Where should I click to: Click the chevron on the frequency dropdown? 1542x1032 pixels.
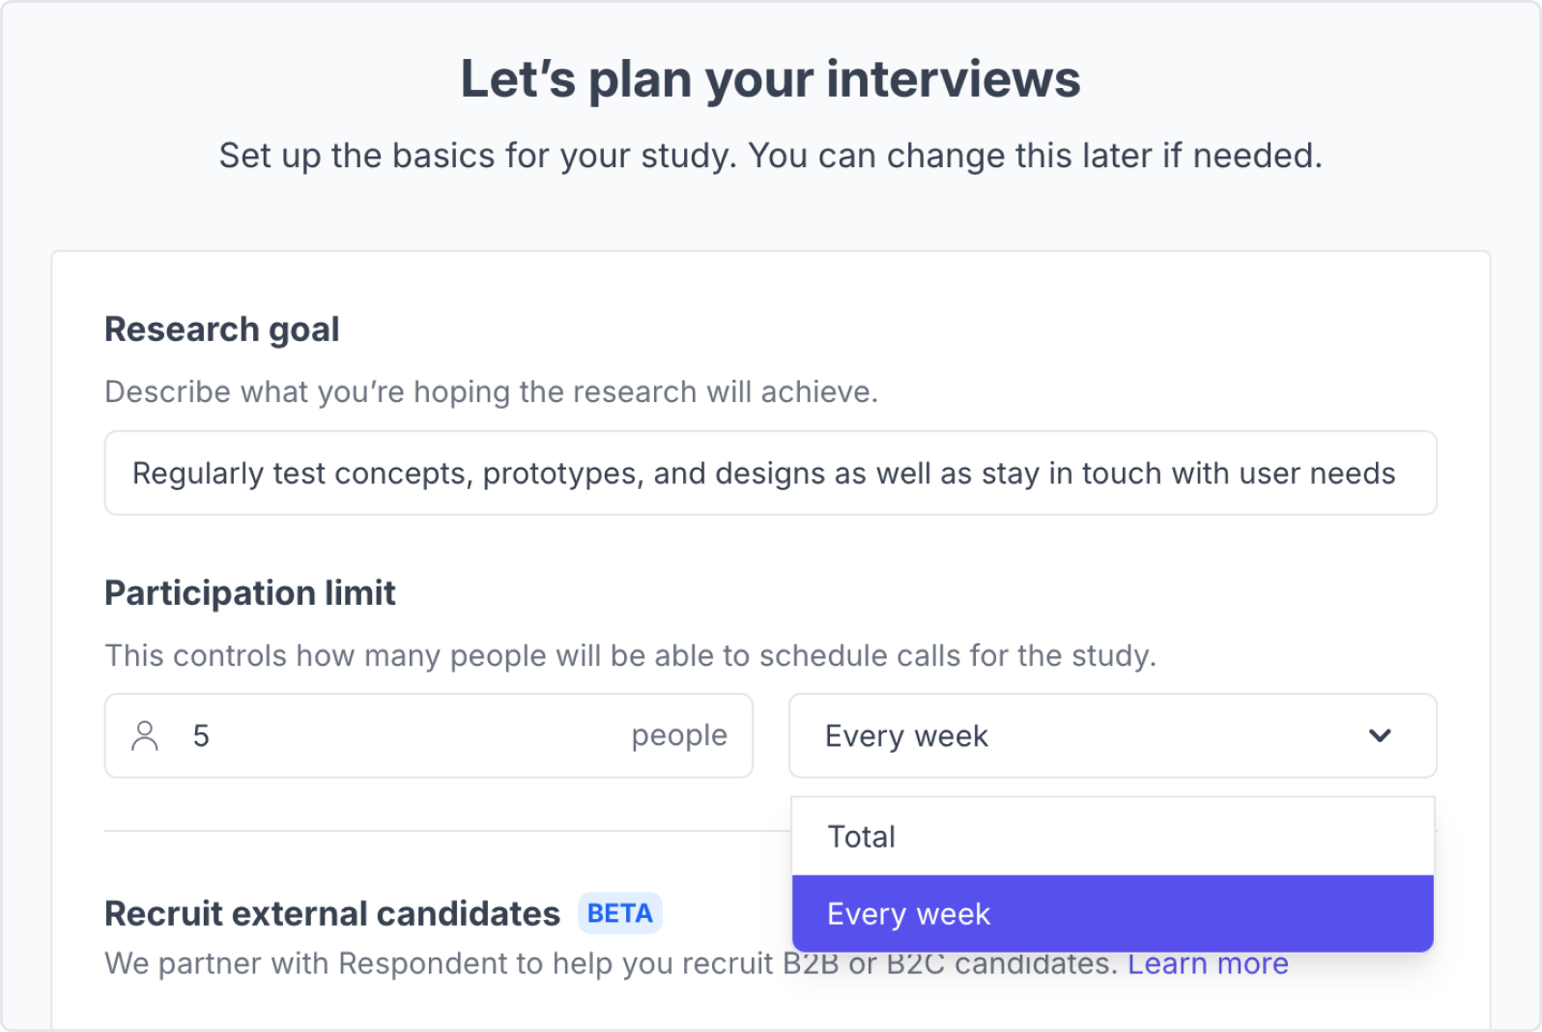(1380, 735)
